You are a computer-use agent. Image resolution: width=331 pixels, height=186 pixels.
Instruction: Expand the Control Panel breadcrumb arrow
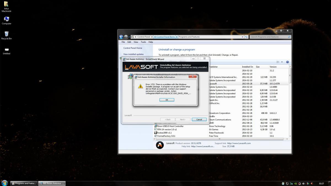click(152, 37)
